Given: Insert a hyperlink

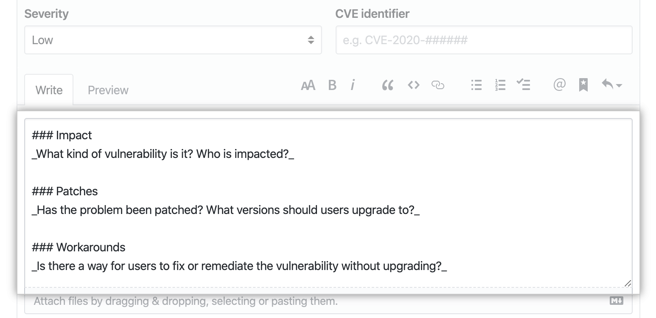Looking at the screenshot, I should (x=438, y=85).
